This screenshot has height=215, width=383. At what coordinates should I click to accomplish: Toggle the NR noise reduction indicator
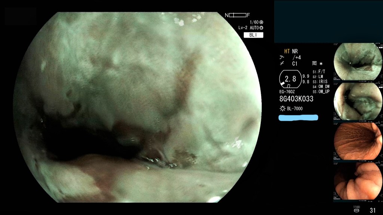[x=295, y=51]
